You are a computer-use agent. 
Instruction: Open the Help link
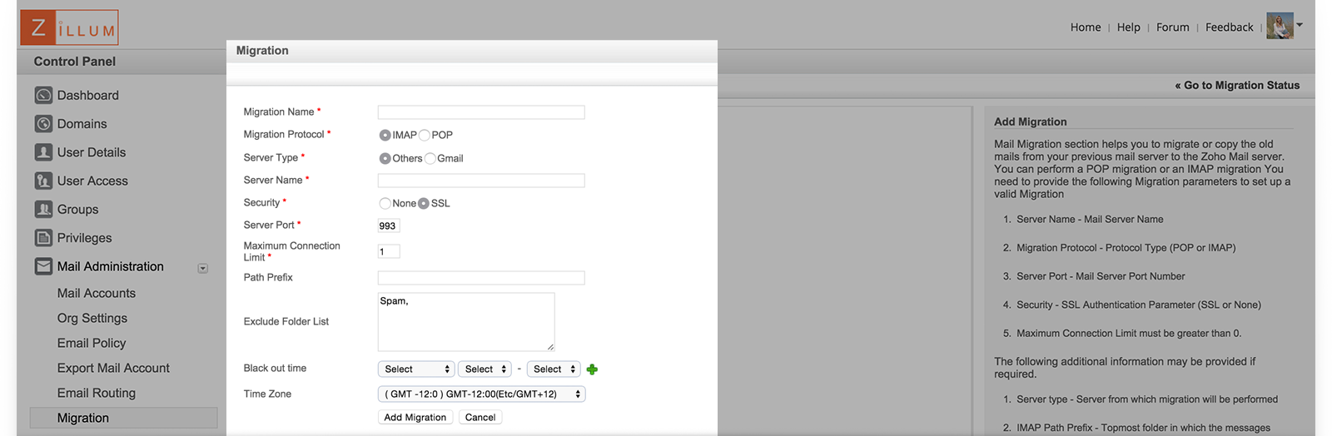point(1128,27)
